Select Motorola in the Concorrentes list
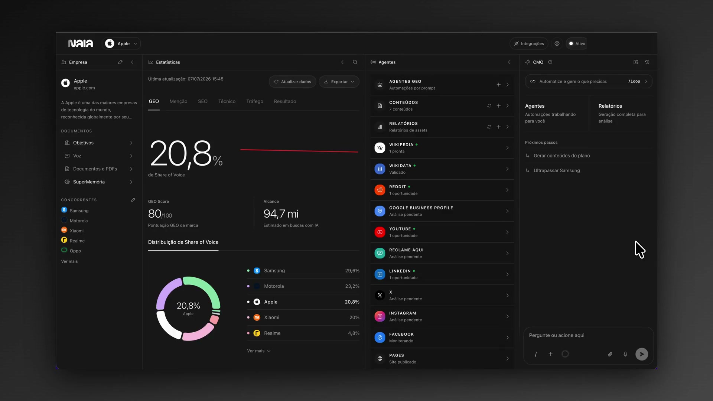 (x=75, y=221)
